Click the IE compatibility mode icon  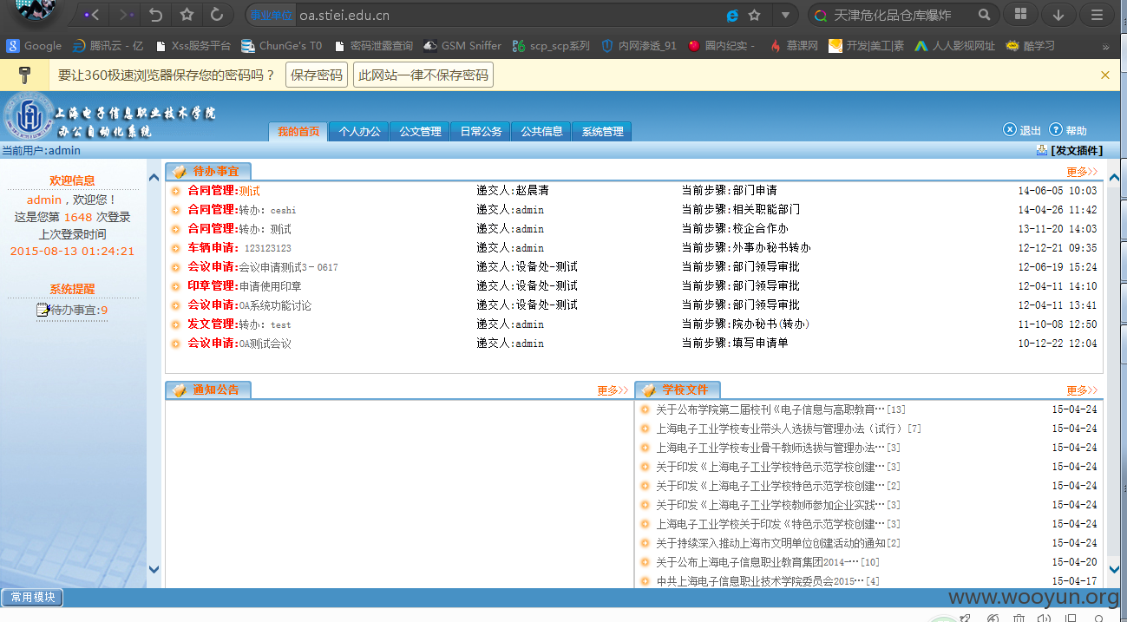[x=732, y=15]
